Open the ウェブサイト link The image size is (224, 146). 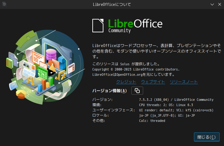[153, 82]
